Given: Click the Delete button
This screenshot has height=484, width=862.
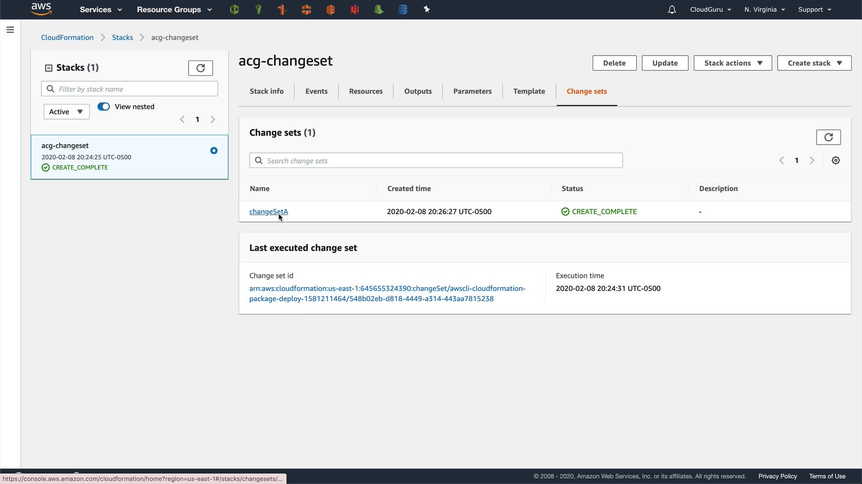Looking at the screenshot, I should pyautogui.click(x=614, y=63).
